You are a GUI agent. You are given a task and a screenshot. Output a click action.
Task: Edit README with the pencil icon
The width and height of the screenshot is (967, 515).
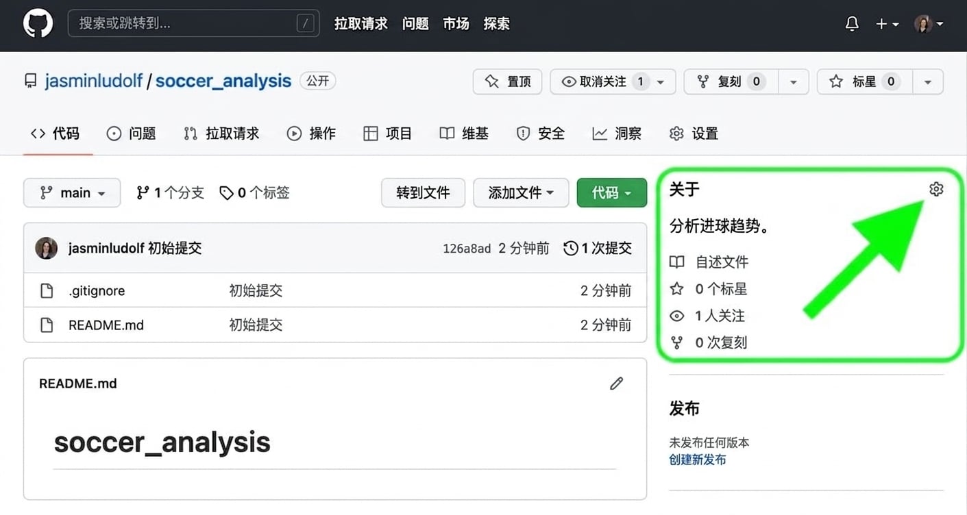point(616,384)
